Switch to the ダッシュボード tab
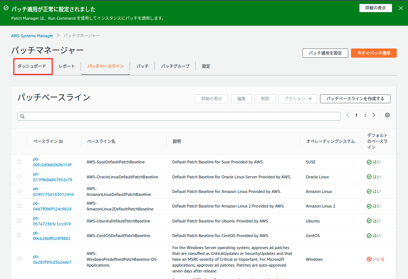The image size is (408, 279). pos(32,66)
